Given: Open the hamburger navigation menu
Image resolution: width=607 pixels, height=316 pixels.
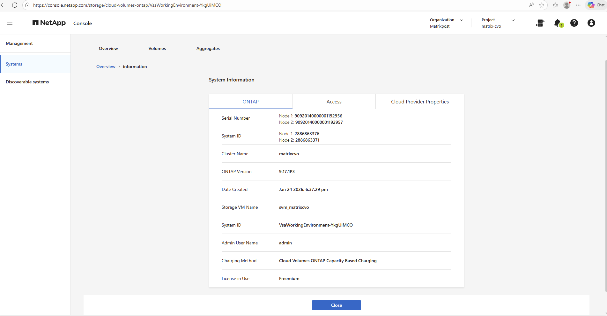Looking at the screenshot, I should pyautogui.click(x=10, y=23).
